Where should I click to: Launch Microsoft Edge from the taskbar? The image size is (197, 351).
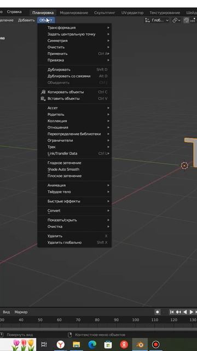[x=92, y=344]
